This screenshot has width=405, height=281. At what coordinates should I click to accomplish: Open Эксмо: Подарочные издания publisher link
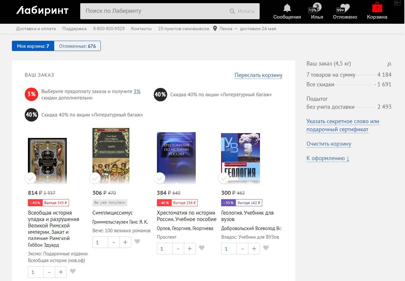(58, 254)
